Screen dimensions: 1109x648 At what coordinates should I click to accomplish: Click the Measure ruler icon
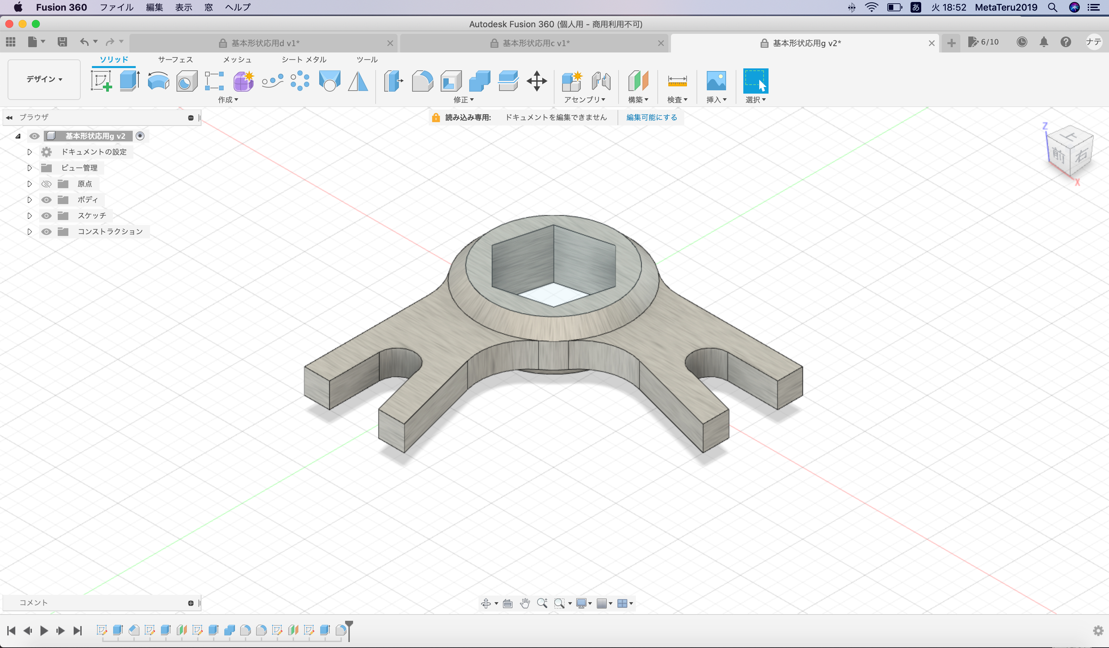677,81
